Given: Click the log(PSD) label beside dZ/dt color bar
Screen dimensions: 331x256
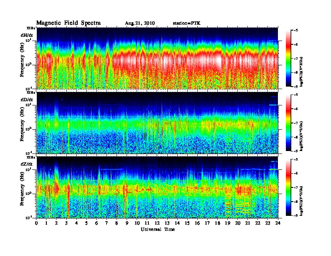Looking at the screenshot, I should [x=301, y=201].
